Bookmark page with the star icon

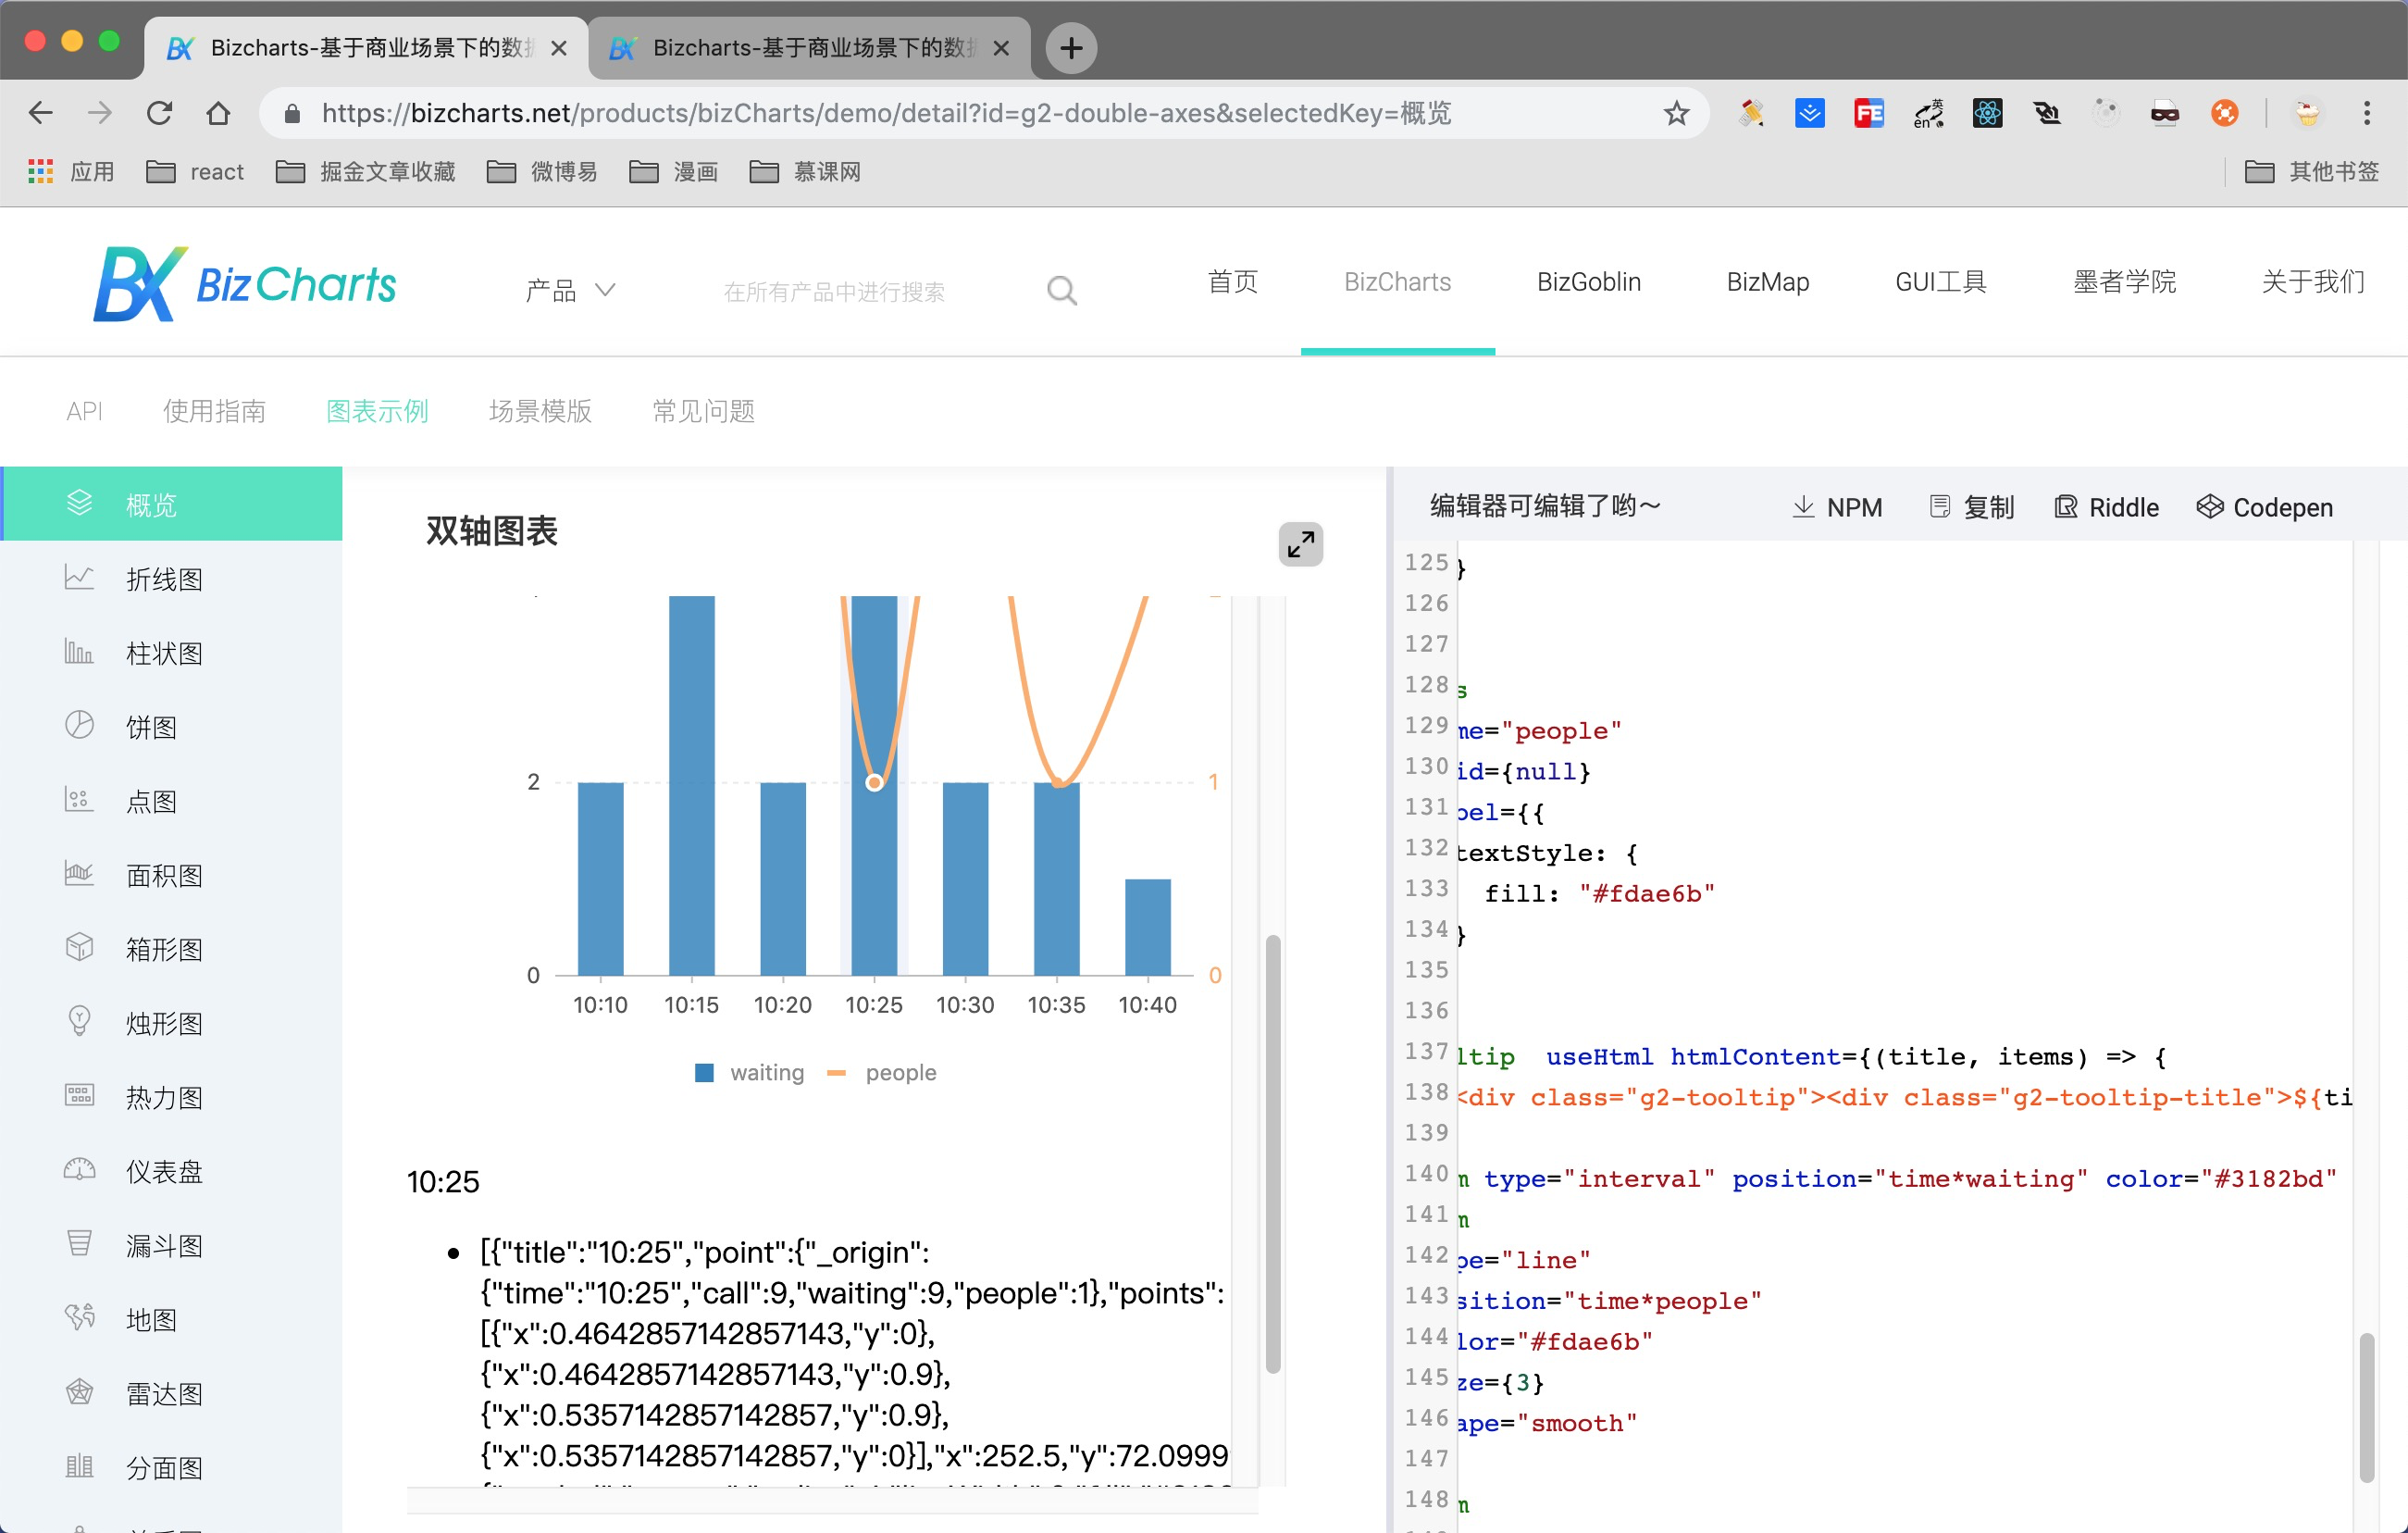click(1677, 113)
